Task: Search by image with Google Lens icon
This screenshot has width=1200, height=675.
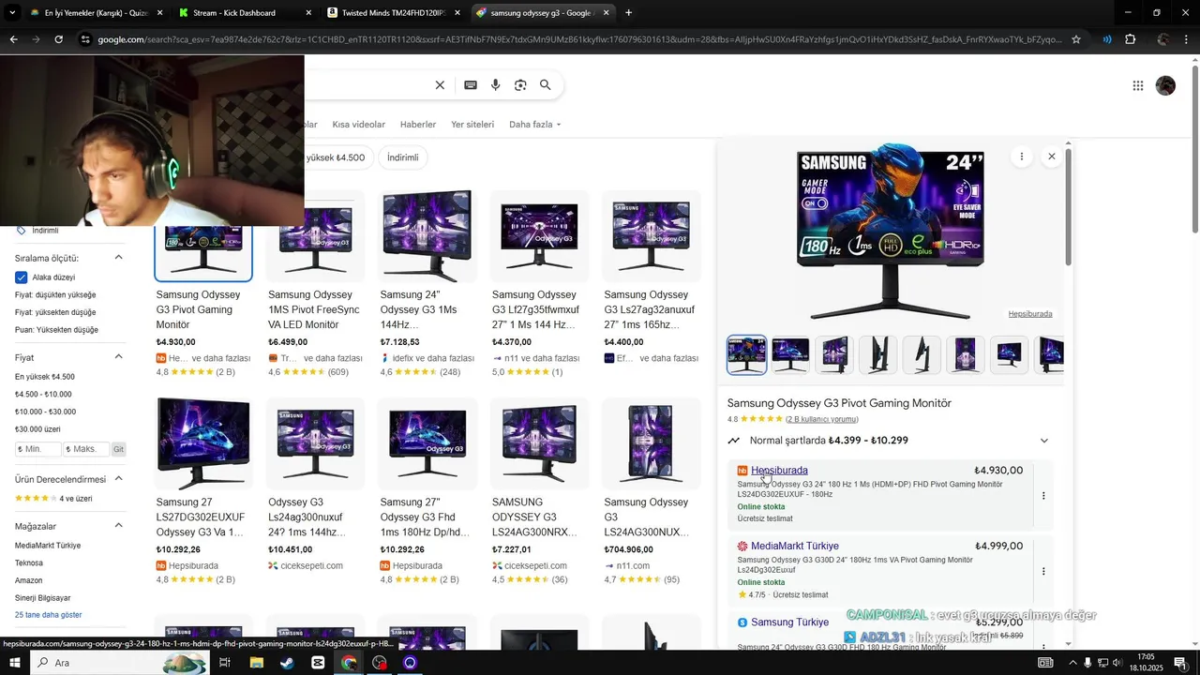Action: [520, 85]
